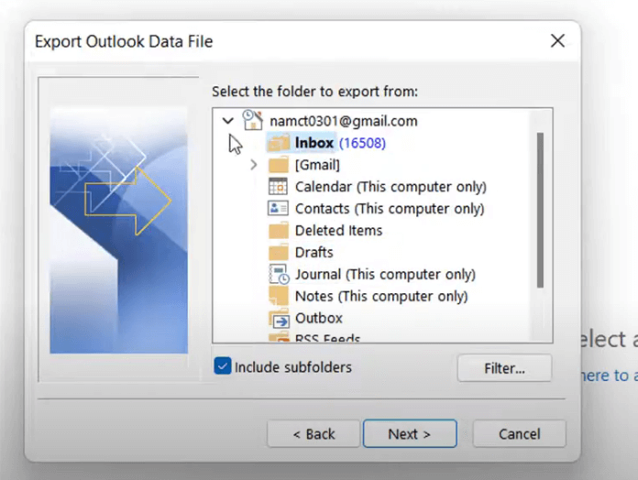This screenshot has height=480, width=638.
Task: Click the folder list vertical scrollbar
Action: click(540, 211)
